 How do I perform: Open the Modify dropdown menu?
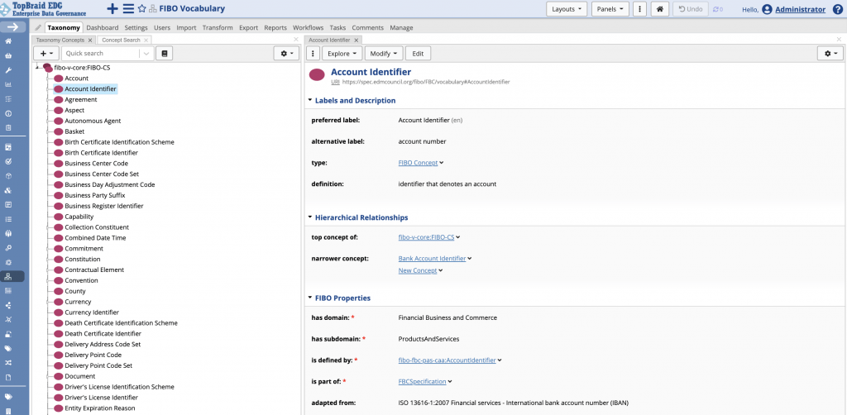384,54
